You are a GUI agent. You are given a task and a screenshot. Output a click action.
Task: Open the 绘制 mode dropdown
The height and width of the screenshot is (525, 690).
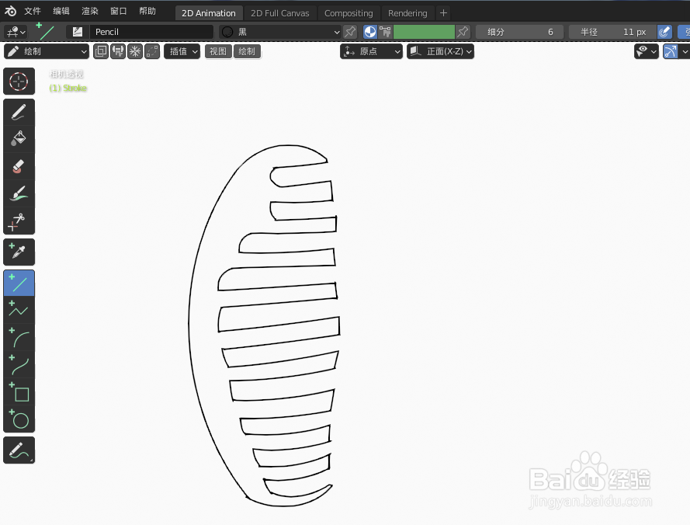[x=47, y=50]
